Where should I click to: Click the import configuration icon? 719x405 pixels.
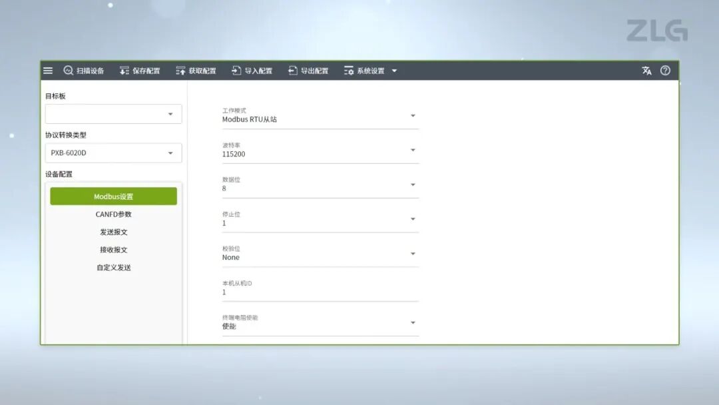coord(236,70)
